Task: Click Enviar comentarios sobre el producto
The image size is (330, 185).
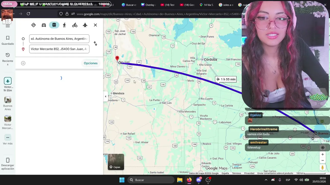Action: (275, 173)
